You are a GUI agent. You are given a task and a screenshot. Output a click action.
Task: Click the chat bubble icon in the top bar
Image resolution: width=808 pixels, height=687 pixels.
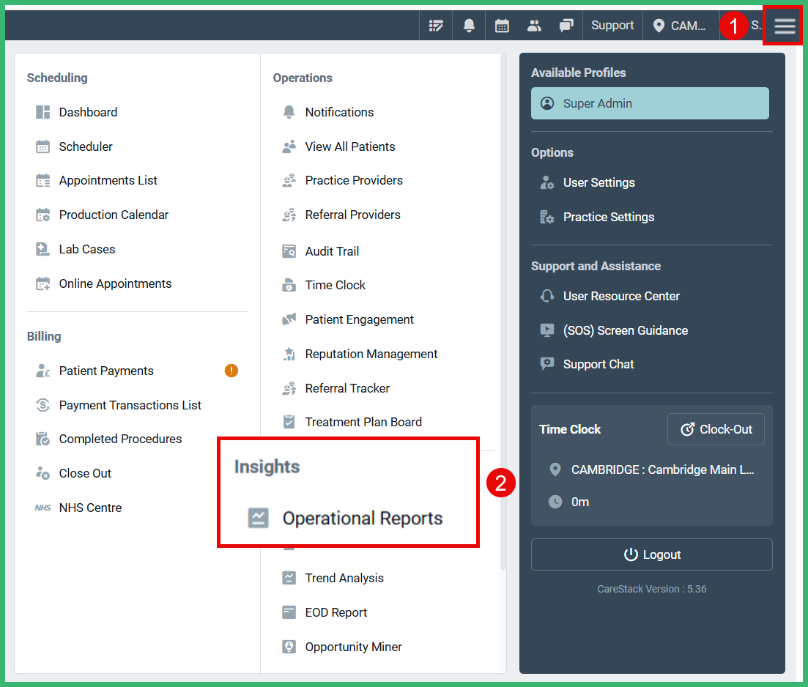point(566,25)
